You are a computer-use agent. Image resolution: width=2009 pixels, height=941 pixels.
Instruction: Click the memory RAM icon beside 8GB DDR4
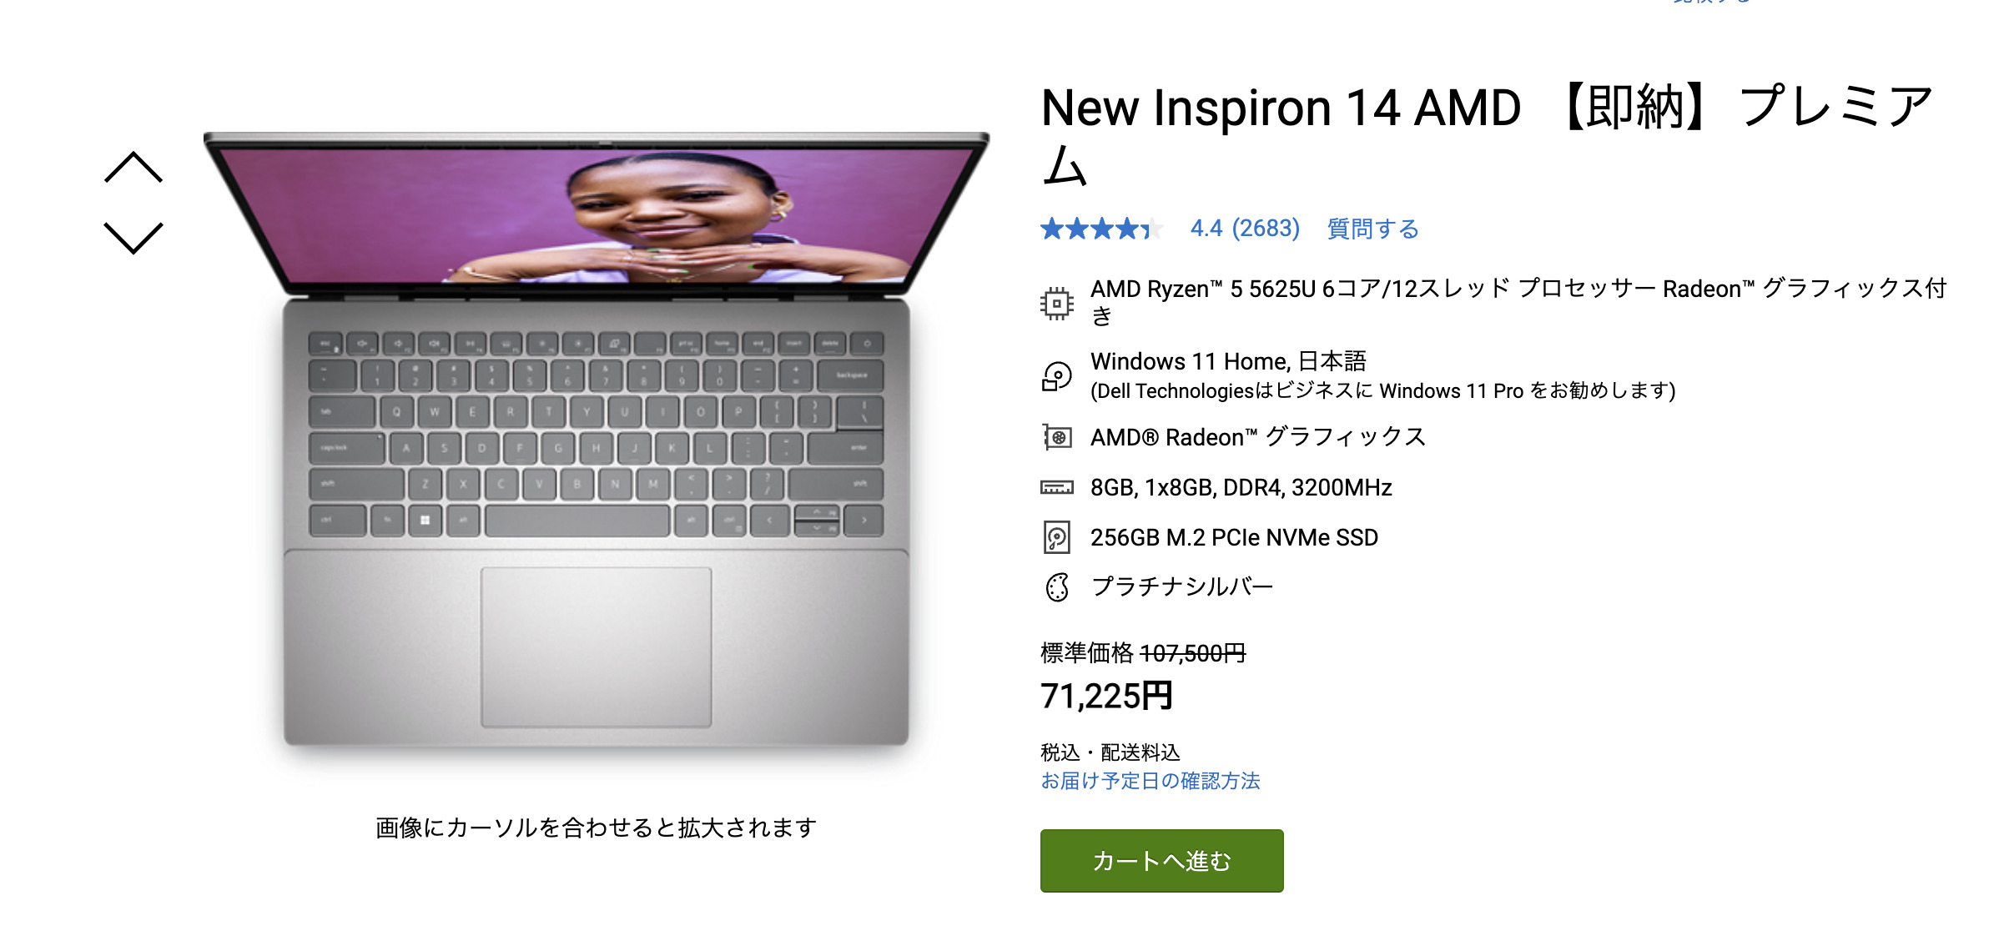pyautogui.click(x=1057, y=487)
